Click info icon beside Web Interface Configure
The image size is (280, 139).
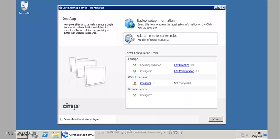(x=154, y=83)
